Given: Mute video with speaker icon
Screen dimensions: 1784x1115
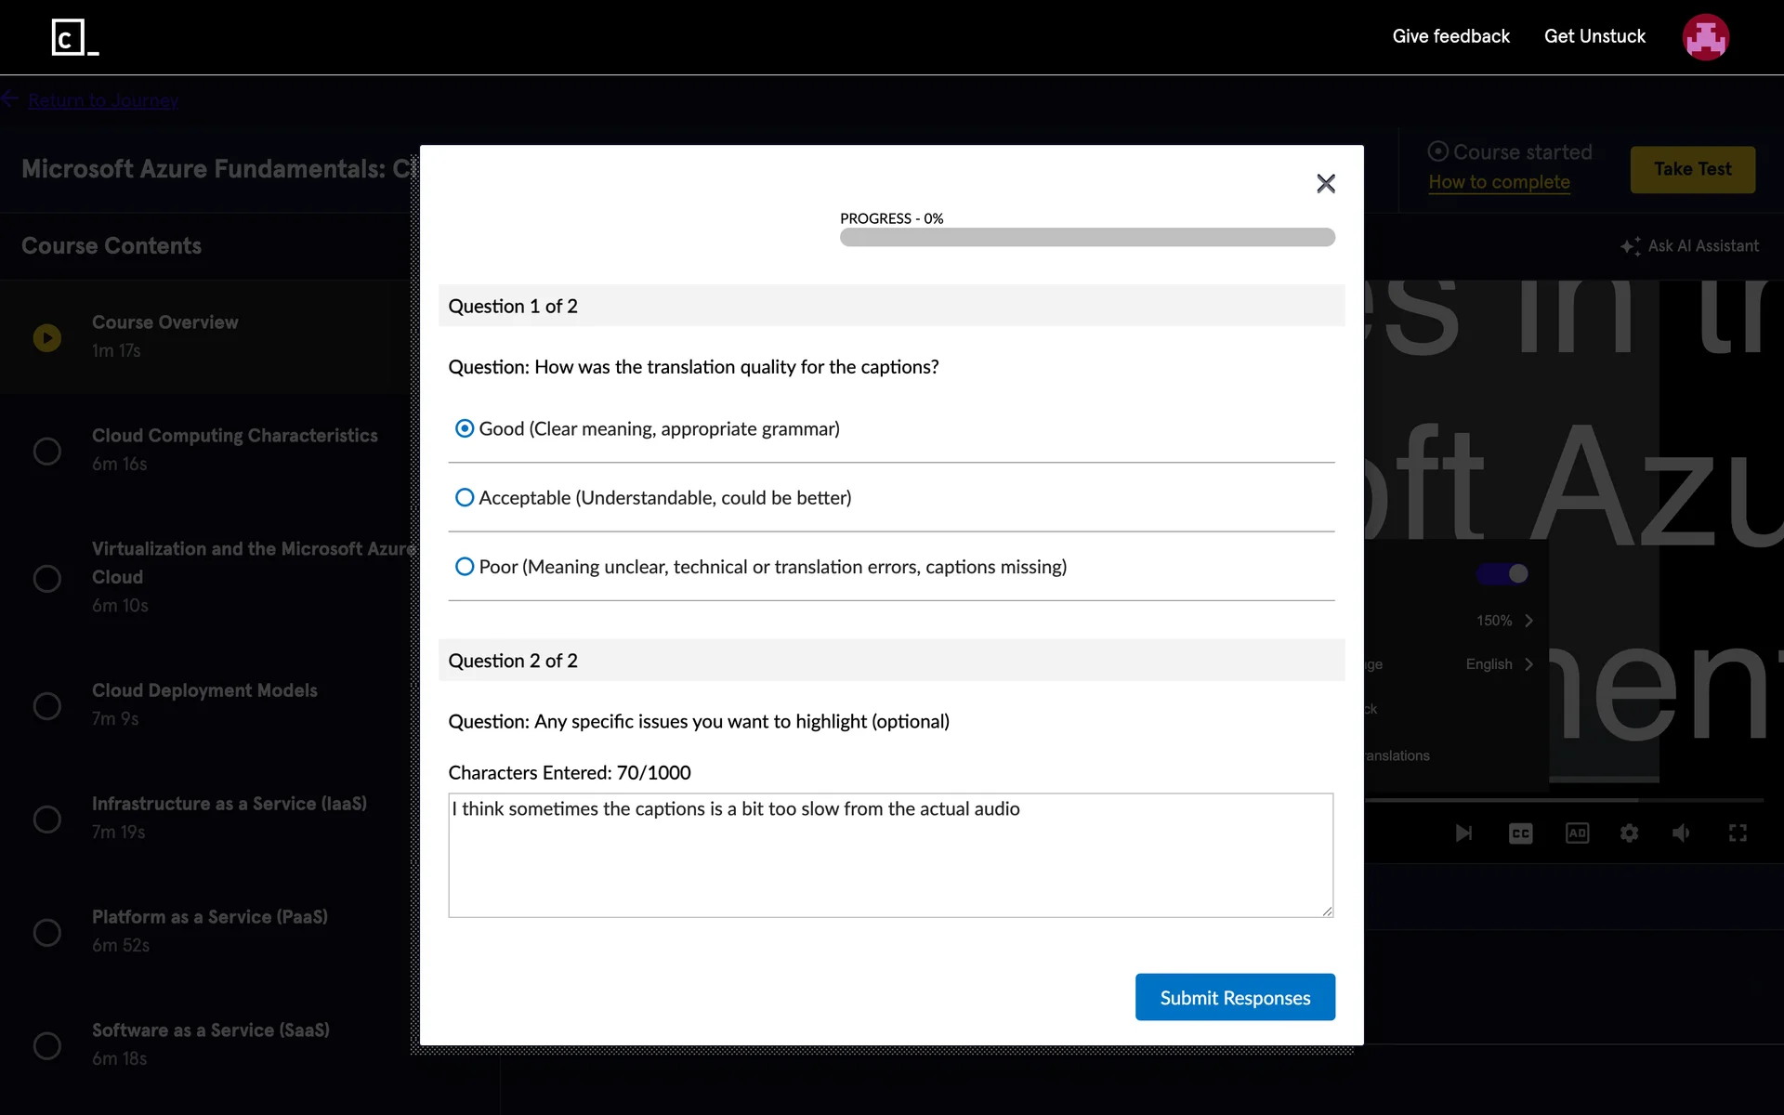Looking at the screenshot, I should (x=1681, y=833).
